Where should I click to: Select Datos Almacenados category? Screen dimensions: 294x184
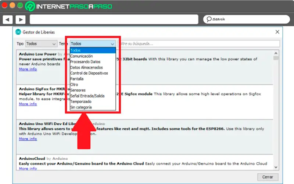click(x=93, y=67)
